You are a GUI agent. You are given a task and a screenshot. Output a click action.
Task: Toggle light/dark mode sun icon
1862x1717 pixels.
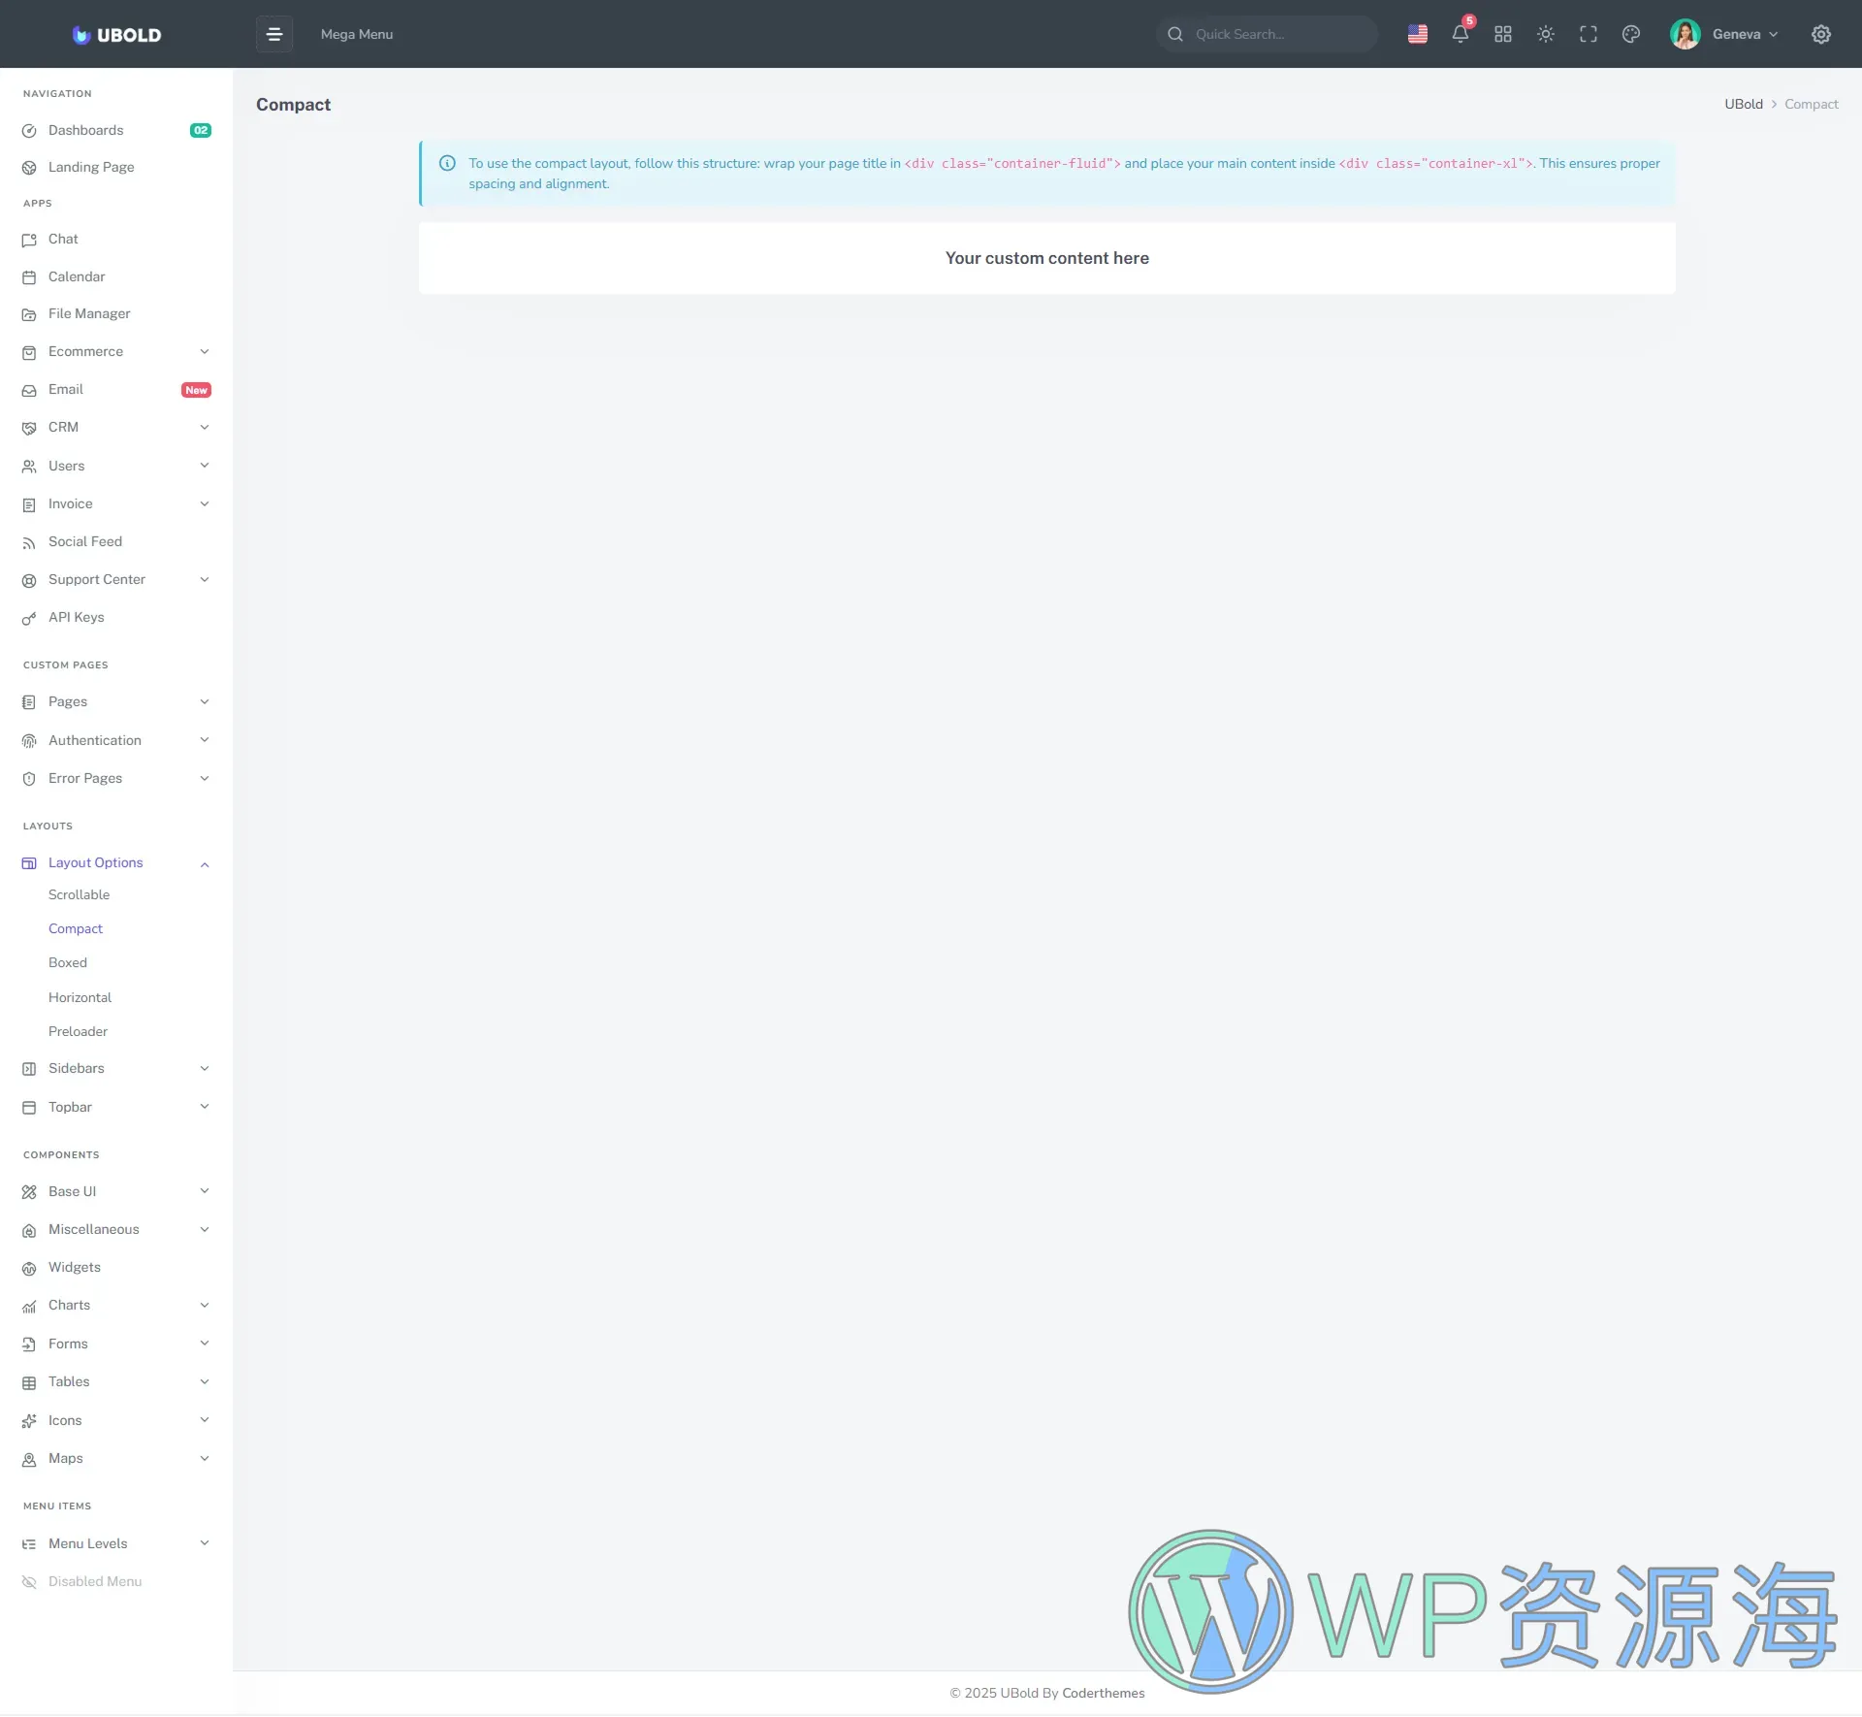[x=1545, y=34]
